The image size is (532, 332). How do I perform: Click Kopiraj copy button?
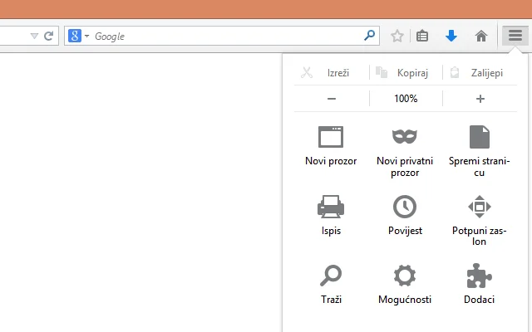[x=406, y=73]
